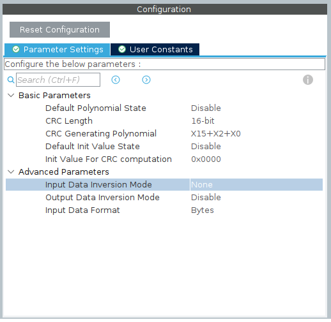331x322 pixels.
Task: Click green check icon on Parameter Settings
Action: (16, 49)
